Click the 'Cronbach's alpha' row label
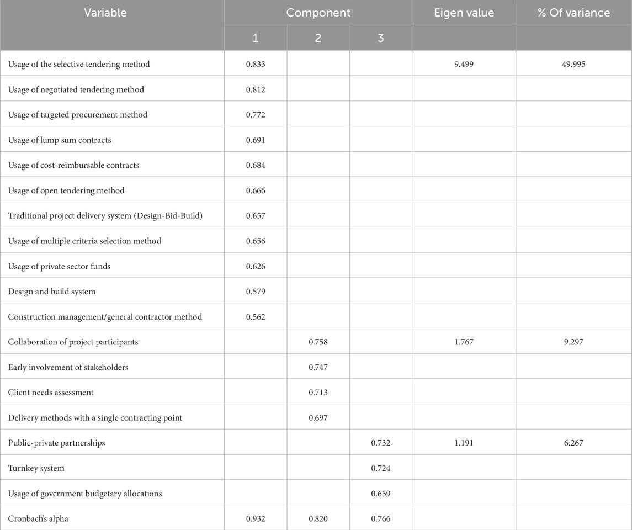 pos(38,519)
